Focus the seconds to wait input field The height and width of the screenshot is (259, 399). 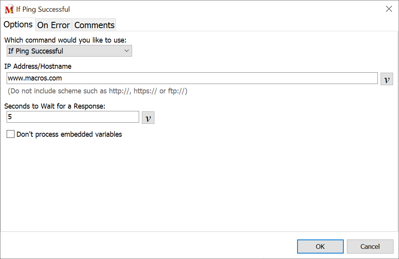[x=73, y=117]
